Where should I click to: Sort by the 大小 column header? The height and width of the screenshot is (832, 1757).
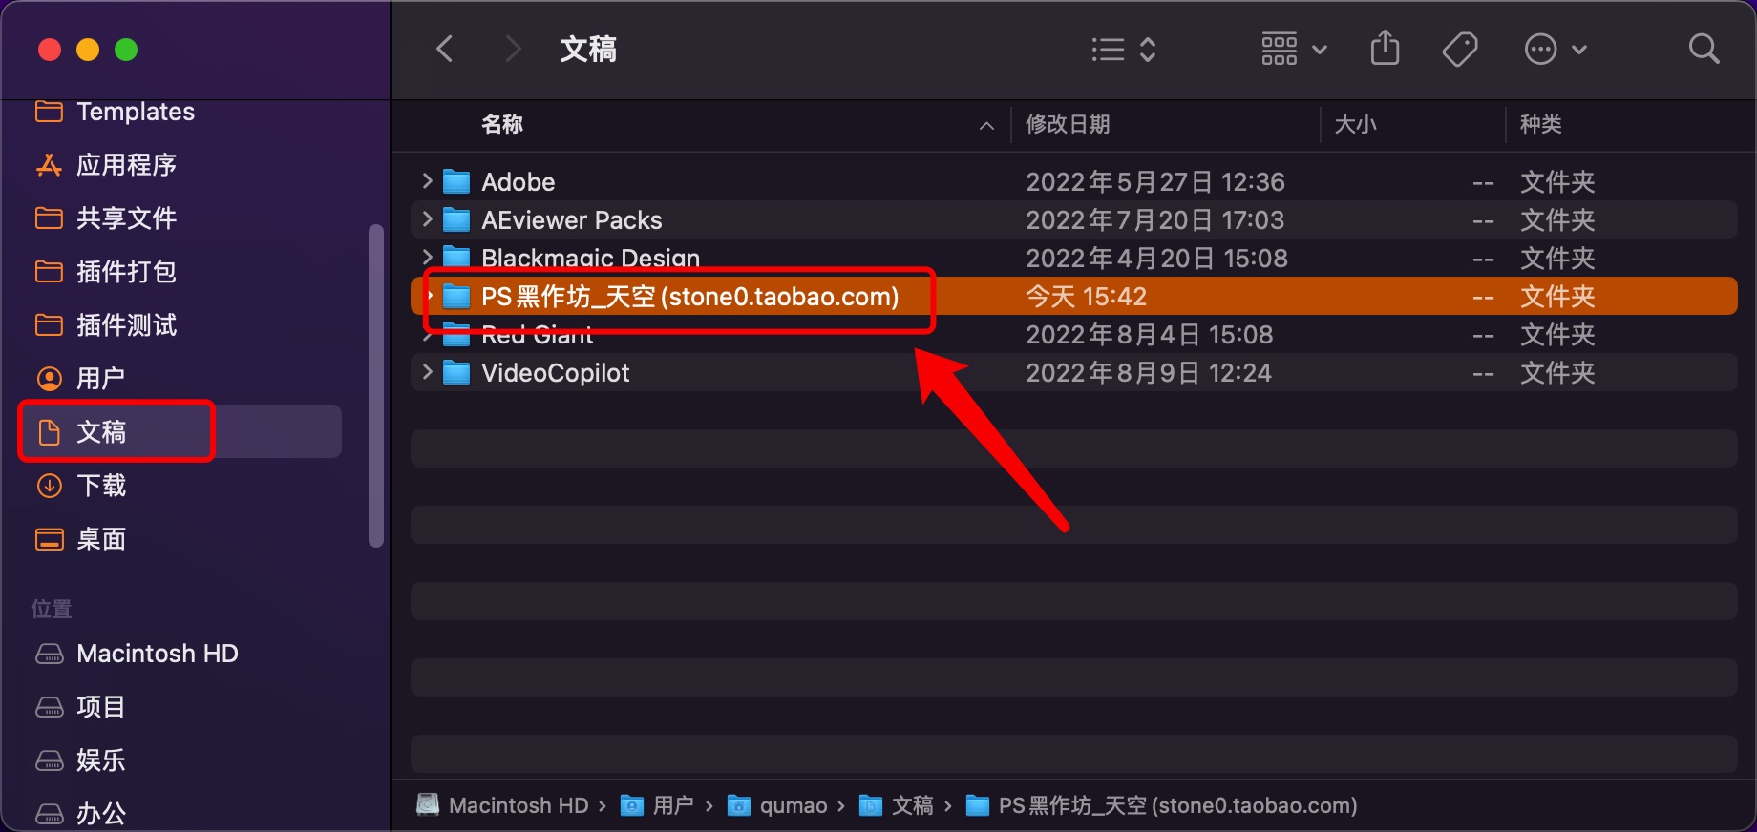1355,124
